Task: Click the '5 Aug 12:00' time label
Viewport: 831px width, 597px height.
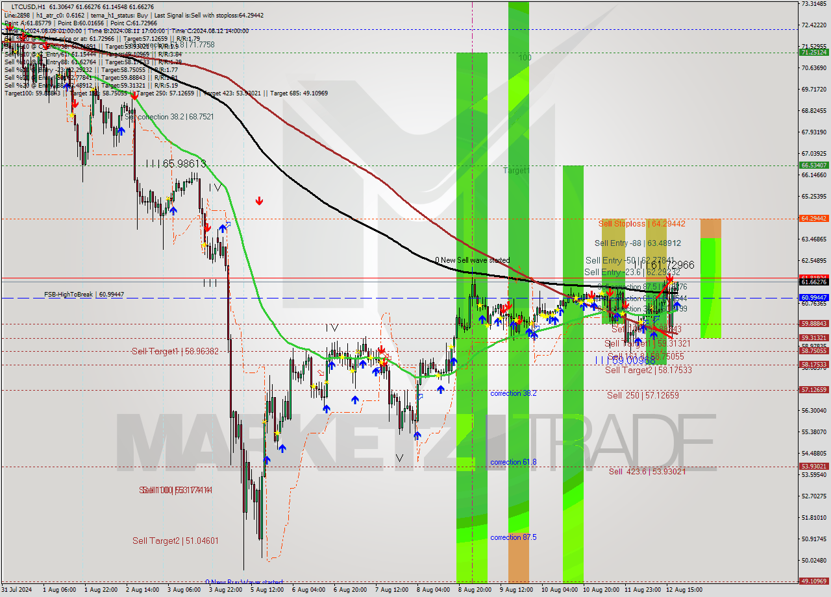Action: (x=266, y=591)
